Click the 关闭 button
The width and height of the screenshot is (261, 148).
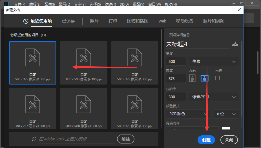[229, 140]
